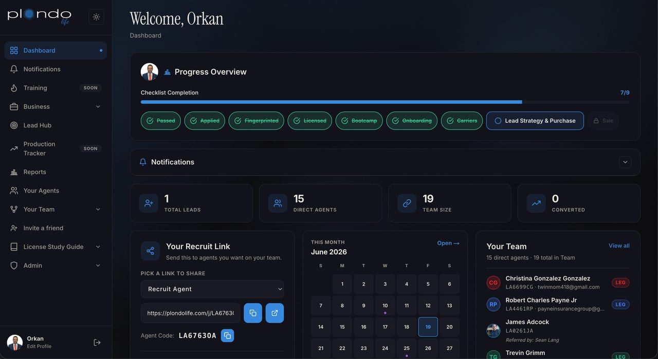Screen dimensions: 658x359
Task: Copy the agent code LA67630A
Action: point(227,335)
